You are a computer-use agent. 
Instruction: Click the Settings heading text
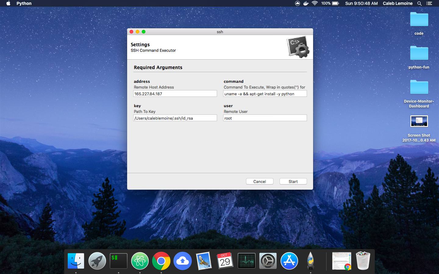coord(140,44)
